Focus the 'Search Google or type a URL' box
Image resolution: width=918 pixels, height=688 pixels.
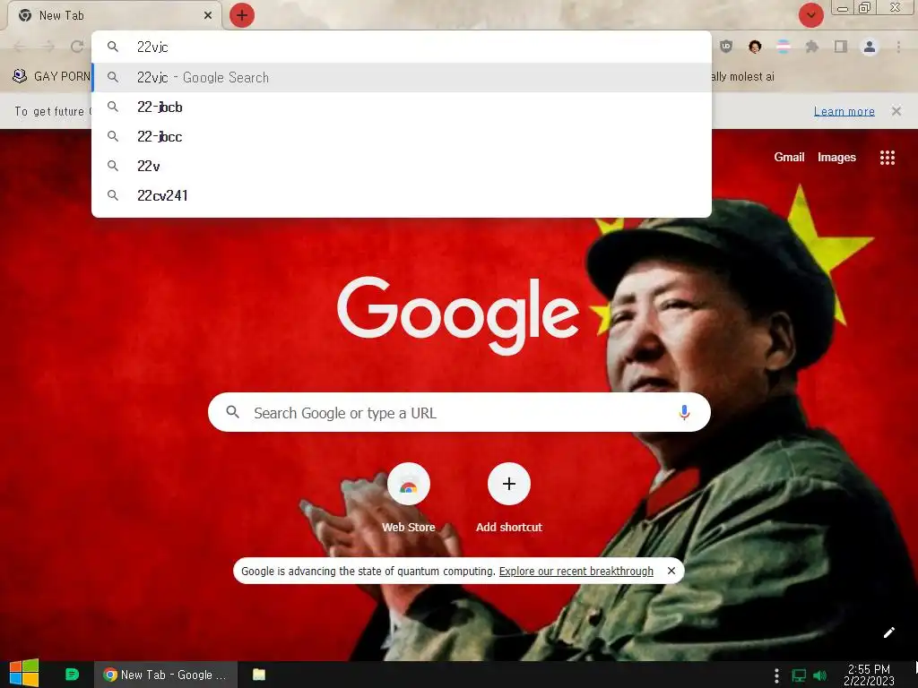pos(459,412)
